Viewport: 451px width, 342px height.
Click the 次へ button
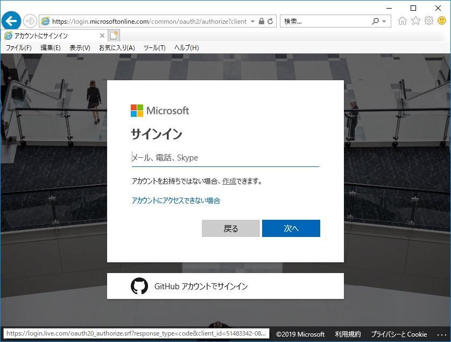(291, 228)
